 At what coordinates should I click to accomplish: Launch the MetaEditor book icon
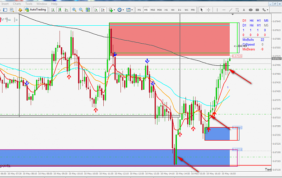coord(20,10)
